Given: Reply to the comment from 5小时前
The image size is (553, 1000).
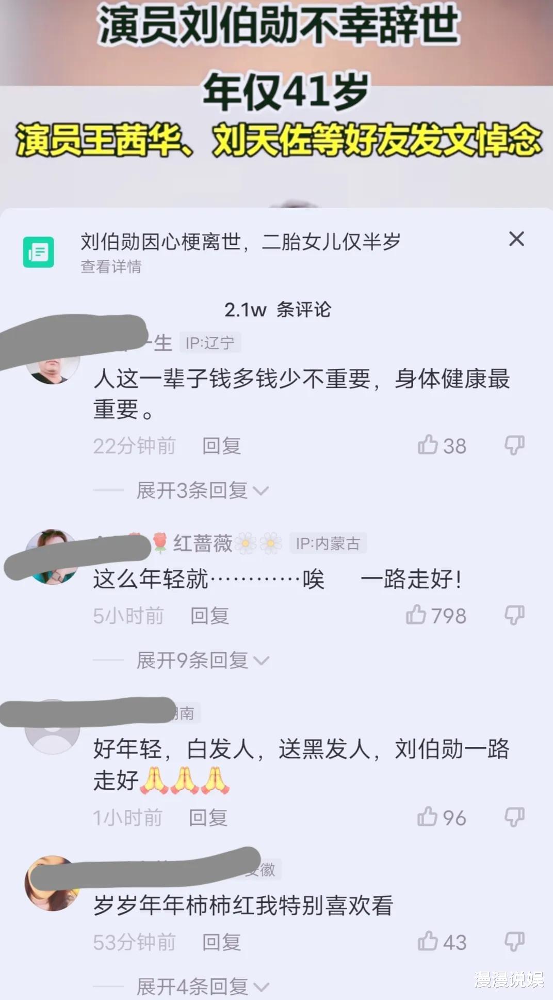Looking at the screenshot, I should (210, 616).
